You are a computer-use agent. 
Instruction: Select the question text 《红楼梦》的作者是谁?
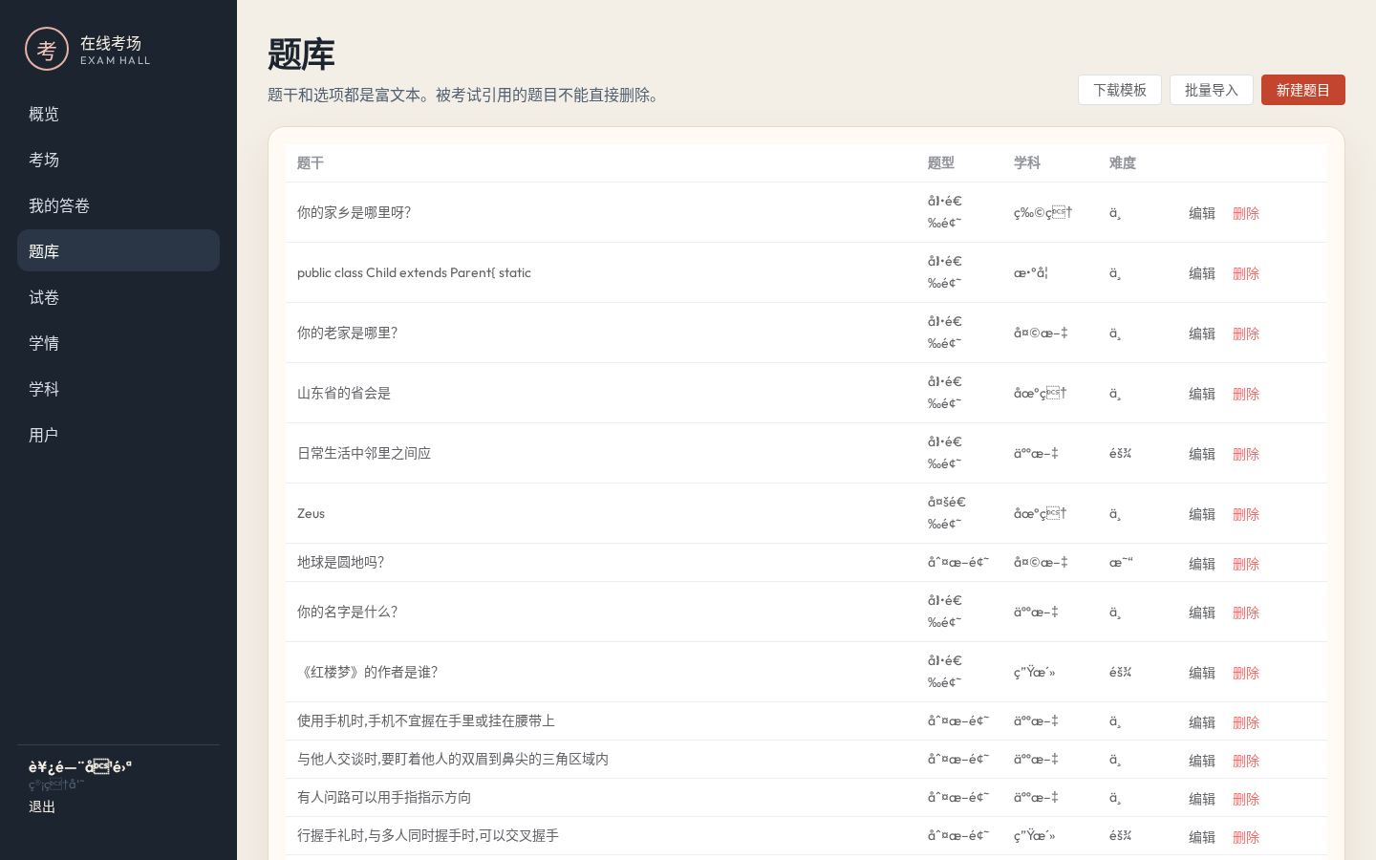tap(368, 672)
